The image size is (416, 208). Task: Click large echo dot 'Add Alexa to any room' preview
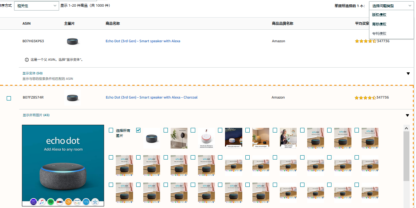[x=63, y=166]
